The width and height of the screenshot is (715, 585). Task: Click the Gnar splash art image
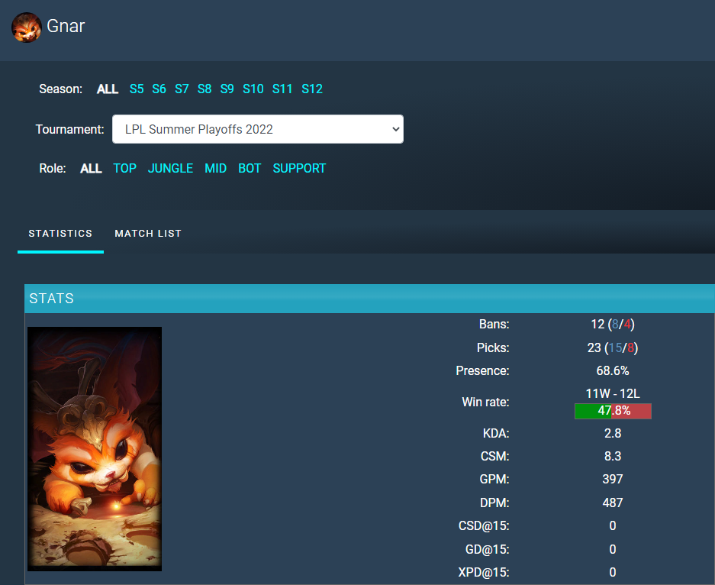(95, 449)
